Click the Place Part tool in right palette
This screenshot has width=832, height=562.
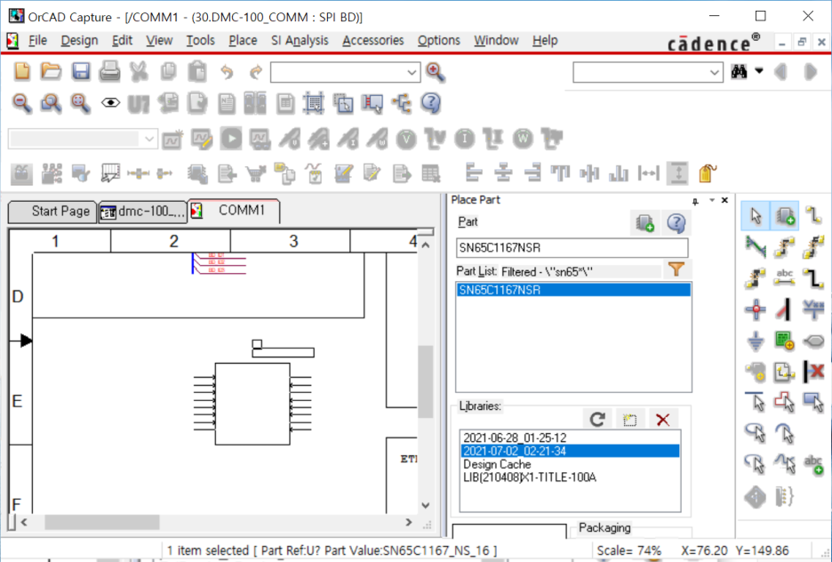click(x=785, y=216)
